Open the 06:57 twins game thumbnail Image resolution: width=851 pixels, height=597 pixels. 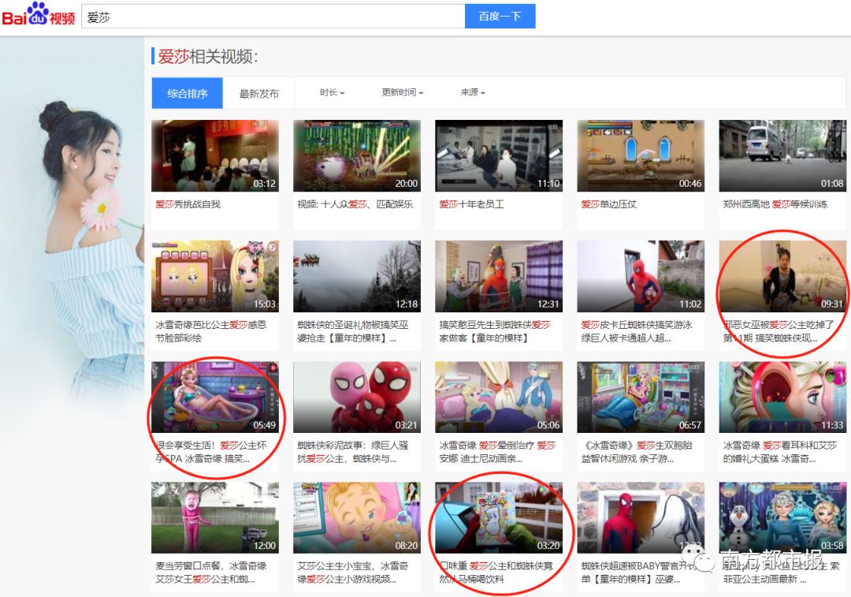(641, 397)
